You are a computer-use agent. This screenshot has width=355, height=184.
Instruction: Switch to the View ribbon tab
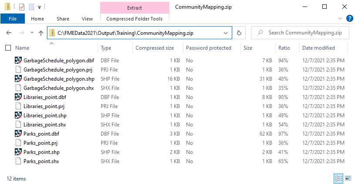tap(88, 19)
